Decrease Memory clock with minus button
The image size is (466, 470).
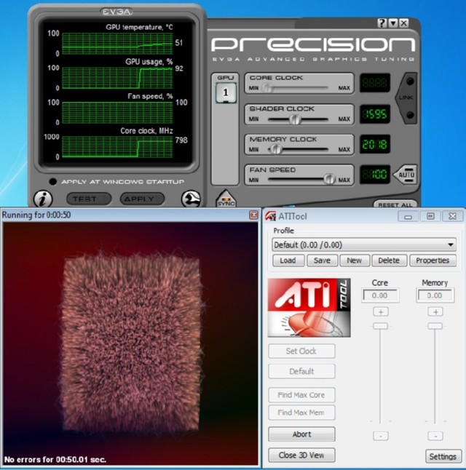435,436
